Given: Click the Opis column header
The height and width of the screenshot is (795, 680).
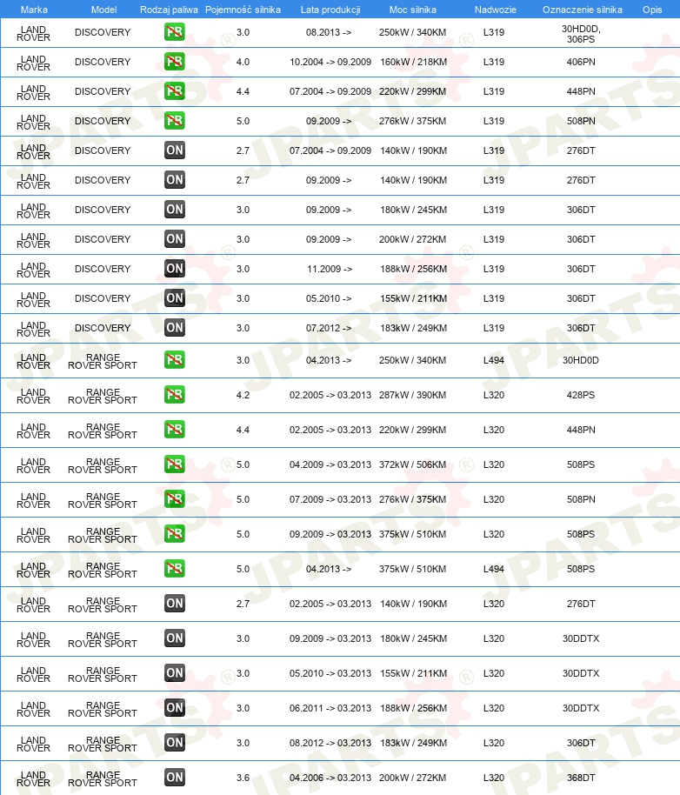Looking at the screenshot, I should tap(652, 10).
